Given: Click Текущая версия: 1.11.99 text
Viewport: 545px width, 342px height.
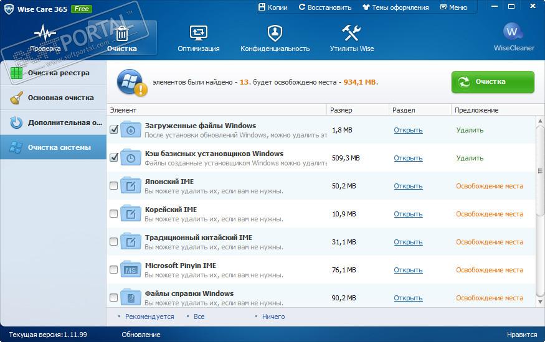Looking at the screenshot, I should [x=48, y=335].
